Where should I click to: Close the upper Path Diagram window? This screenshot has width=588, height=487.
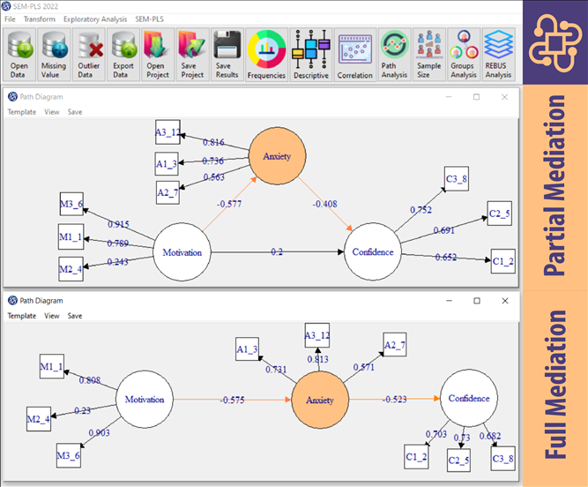(x=504, y=97)
